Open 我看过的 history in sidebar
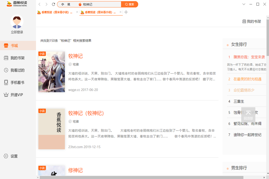 17,70
